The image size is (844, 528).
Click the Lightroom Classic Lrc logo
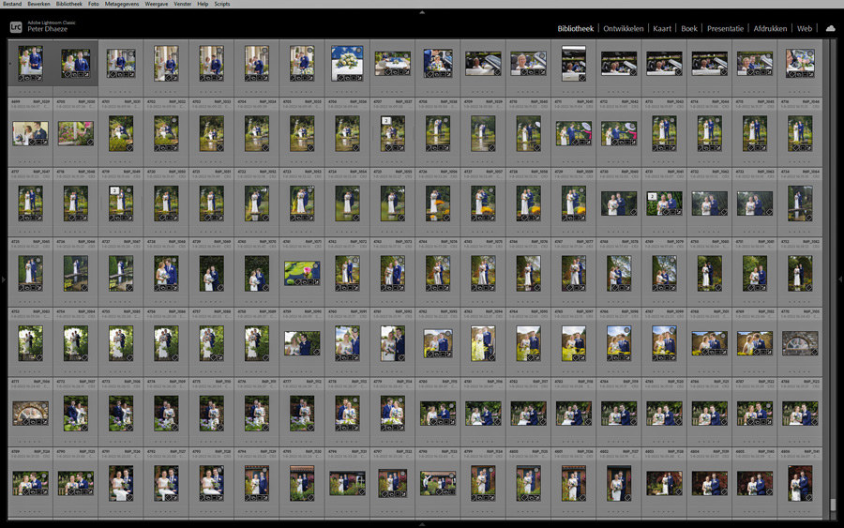16,27
